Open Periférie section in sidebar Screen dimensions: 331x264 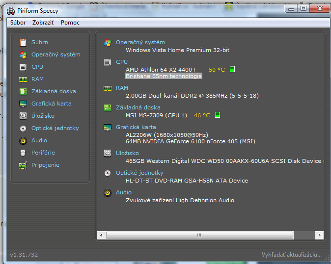pos(43,153)
